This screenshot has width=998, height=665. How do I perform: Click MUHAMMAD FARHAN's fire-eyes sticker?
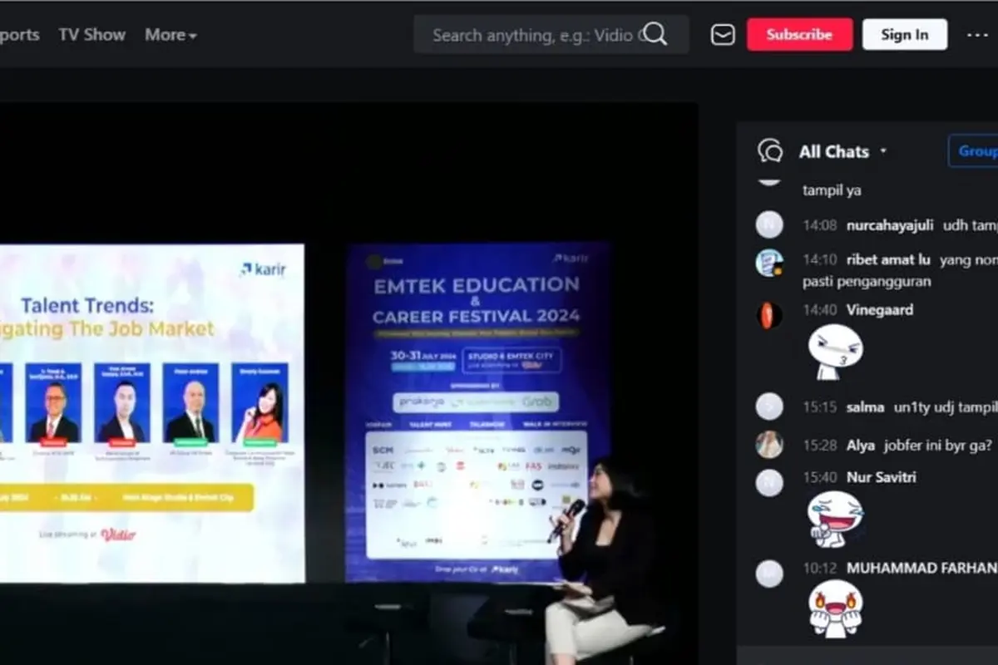click(x=836, y=609)
